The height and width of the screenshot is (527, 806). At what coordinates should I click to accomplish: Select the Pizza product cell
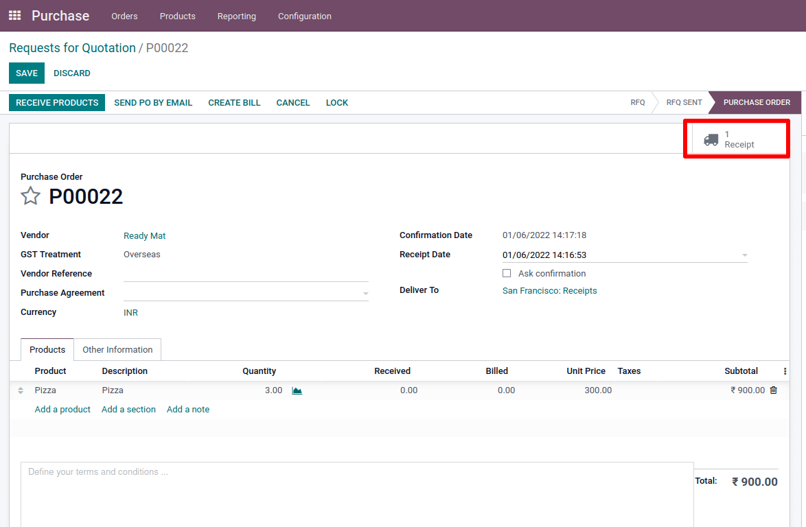[45, 390]
